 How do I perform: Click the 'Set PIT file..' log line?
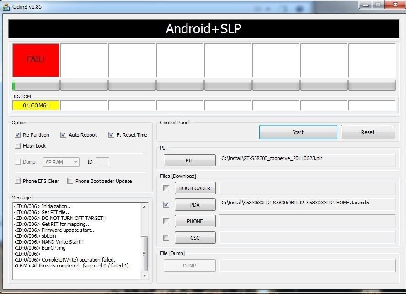[x=42, y=212]
